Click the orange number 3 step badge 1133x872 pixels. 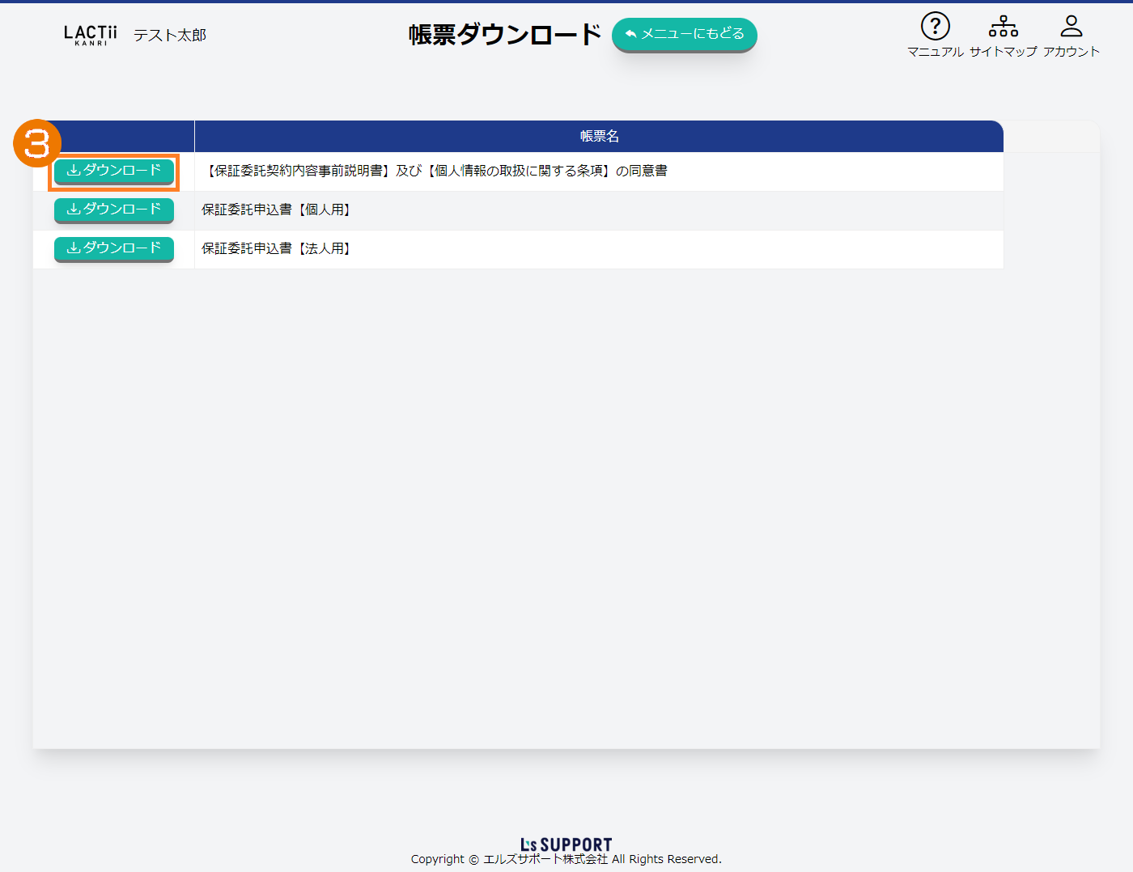(x=36, y=144)
